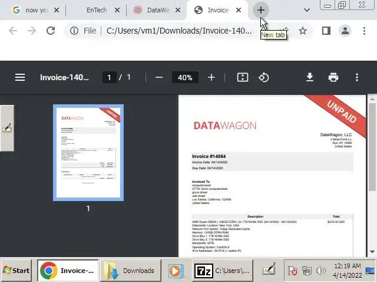This screenshot has width=377, height=283.
Task: Open Action Center flag tray icon
Action: [x=292, y=271]
